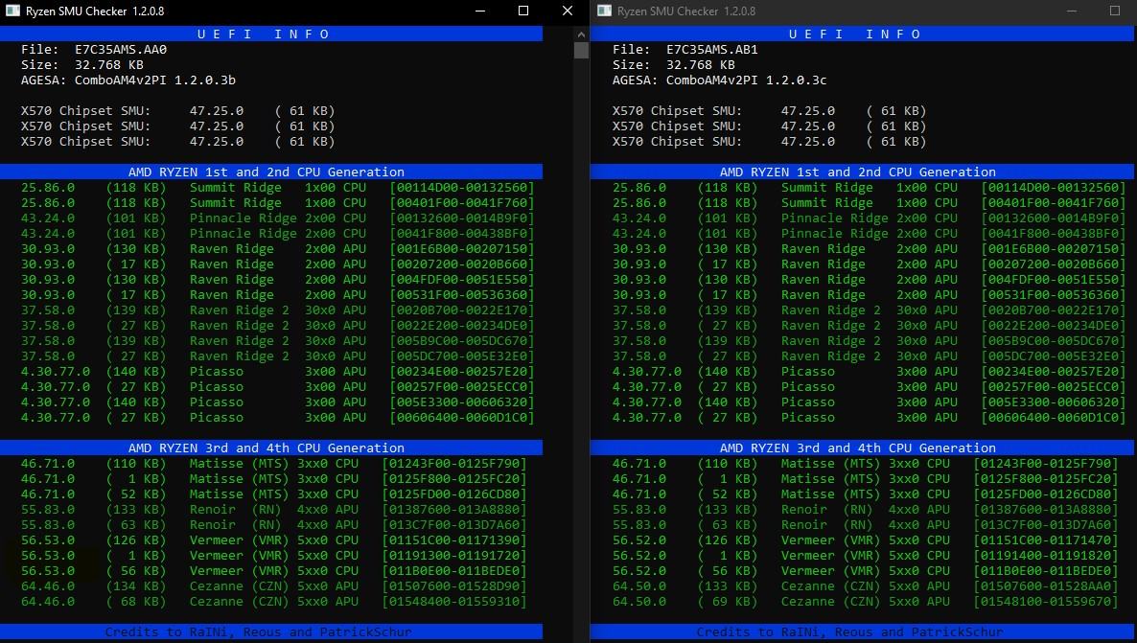Image resolution: width=1137 pixels, height=643 pixels.
Task: Click last 'X570 Chipset SMU' line in right window
Action: coord(770,142)
